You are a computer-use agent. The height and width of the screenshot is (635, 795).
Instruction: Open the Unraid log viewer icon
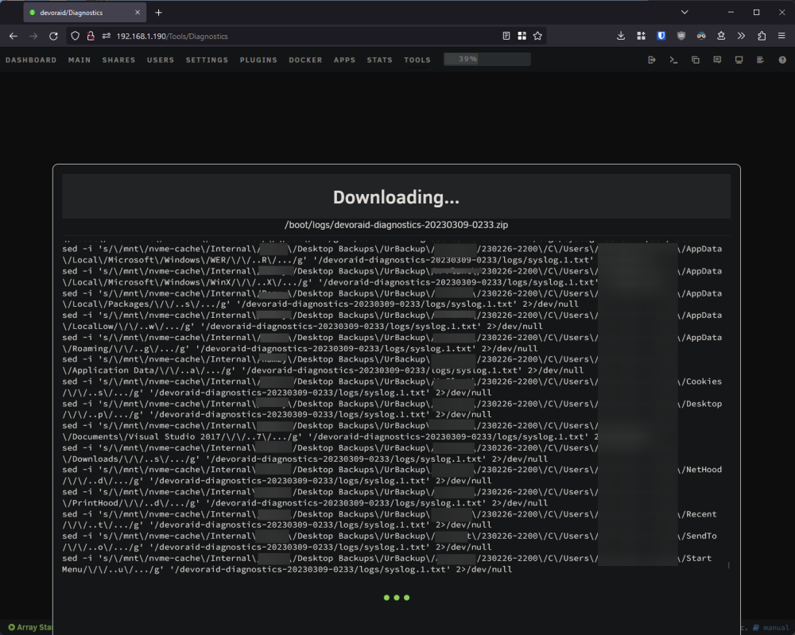[x=760, y=60]
